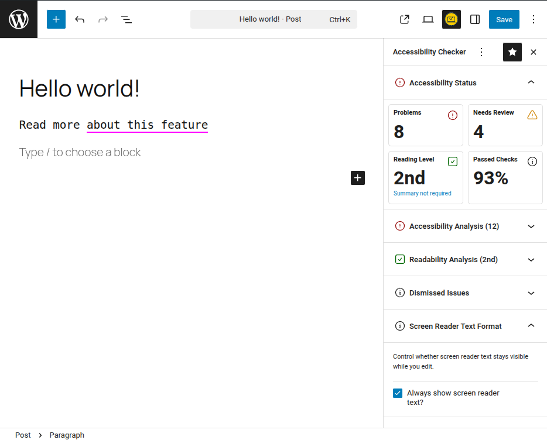547x440 pixels.
Task: Toggle the Settings sidebar panel icon
Action: pyautogui.click(x=474, y=19)
